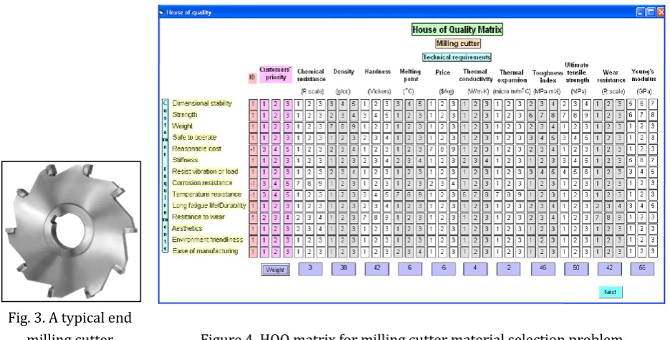Image resolution: width=670 pixels, height=340 pixels.
Task: Pick Chemical resistance value 9 in Corrosion resistance row
Action: (319, 183)
